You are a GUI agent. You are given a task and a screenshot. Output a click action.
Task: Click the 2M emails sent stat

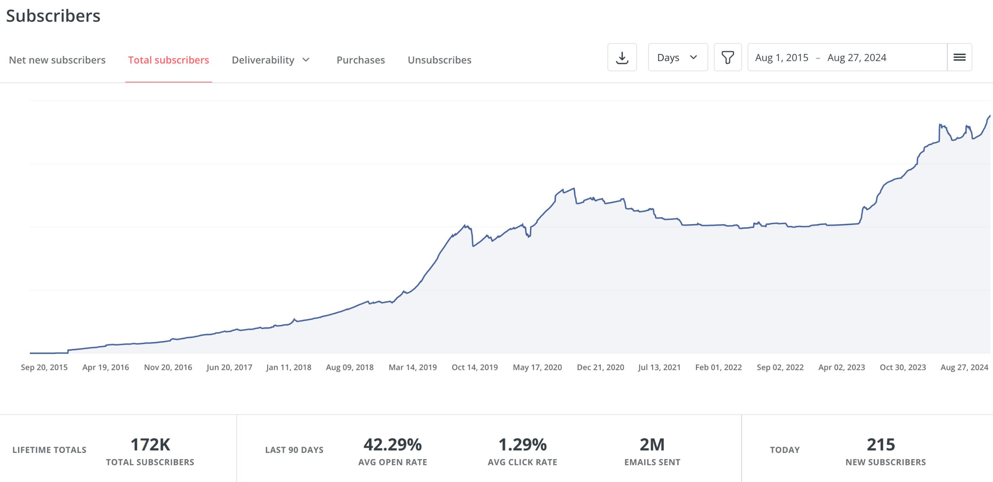coord(652,445)
